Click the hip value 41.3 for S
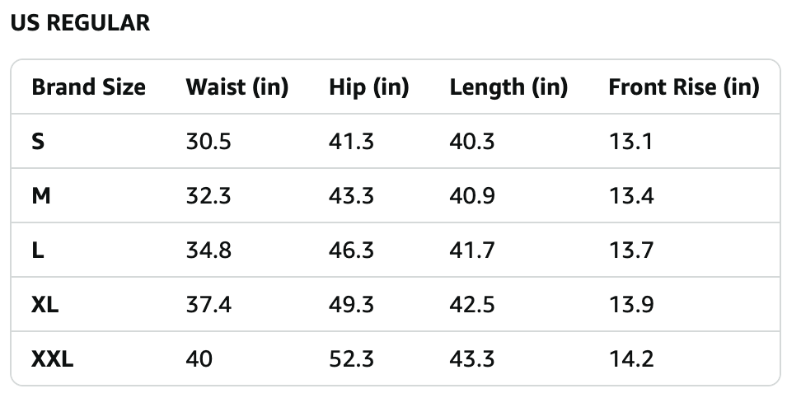The image size is (801, 412). click(x=351, y=142)
